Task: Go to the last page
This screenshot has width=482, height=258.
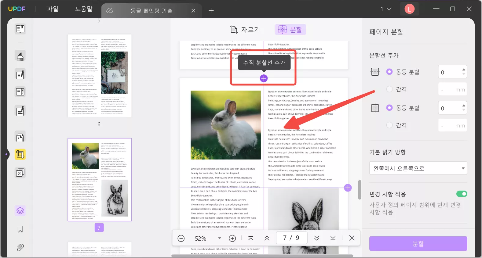Action: point(333,238)
